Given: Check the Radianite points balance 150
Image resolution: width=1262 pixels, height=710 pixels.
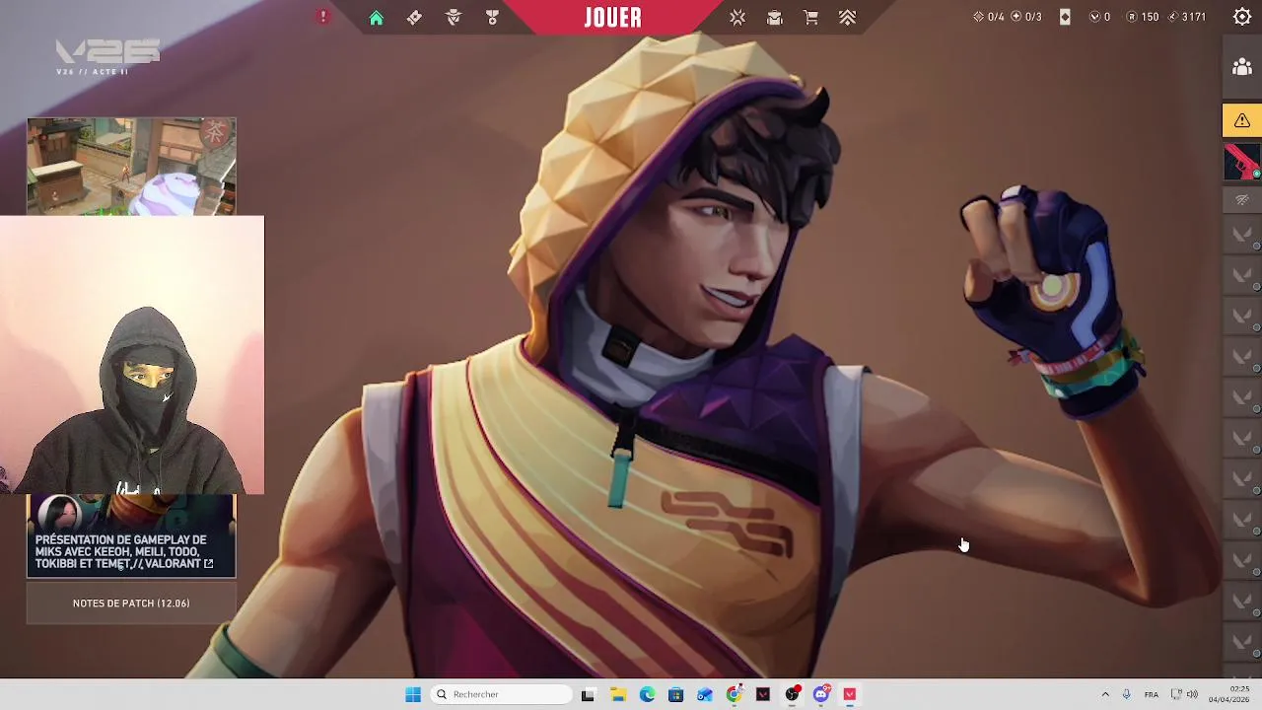Looking at the screenshot, I should pos(1143,17).
